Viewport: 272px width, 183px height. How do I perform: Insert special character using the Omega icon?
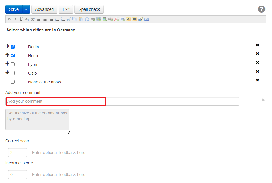87,19
